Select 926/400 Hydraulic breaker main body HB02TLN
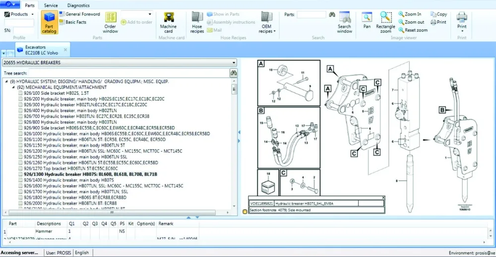496x257 pixels. pyautogui.click(x=70, y=110)
